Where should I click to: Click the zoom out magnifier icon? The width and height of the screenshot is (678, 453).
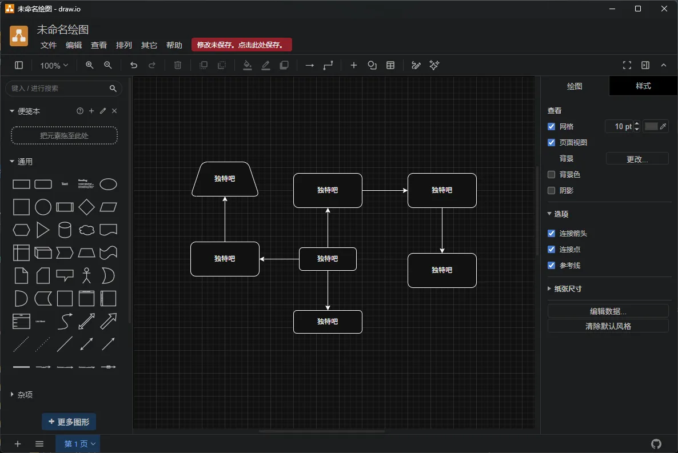point(108,65)
